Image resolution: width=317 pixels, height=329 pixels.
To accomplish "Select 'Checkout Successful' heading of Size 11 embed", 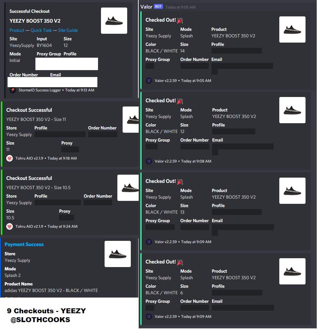I will coord(29,110).
